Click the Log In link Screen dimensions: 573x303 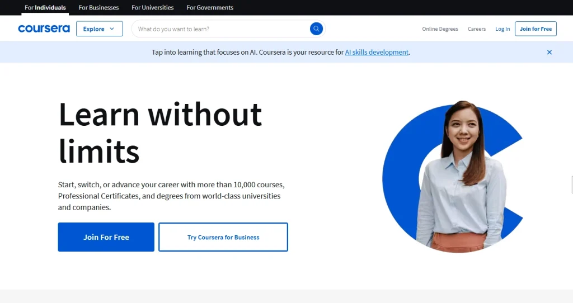tap(502, 29)
